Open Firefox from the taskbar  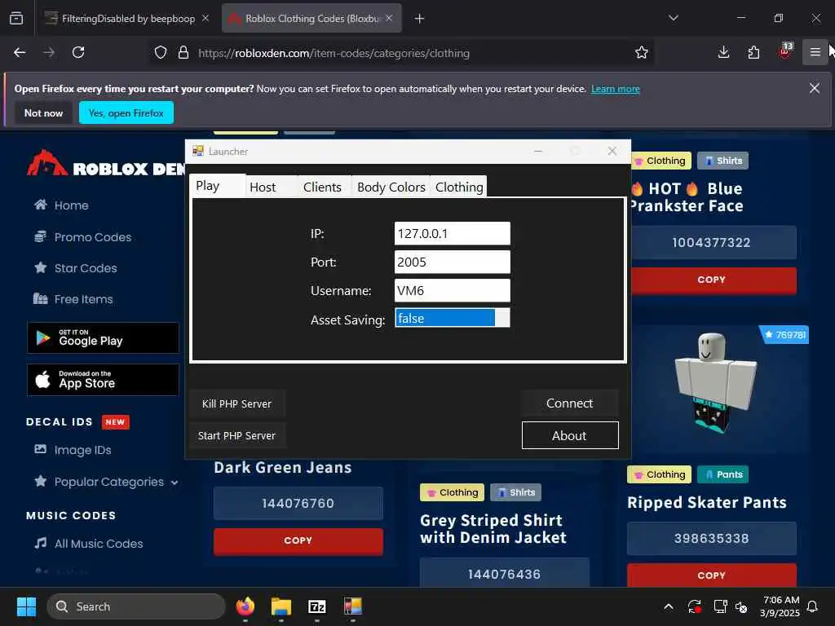[245, 606]
